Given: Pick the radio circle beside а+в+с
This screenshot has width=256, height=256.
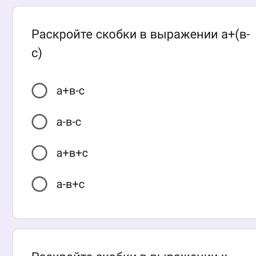Looking at the screenshot, I should click(x=39, y=153).
